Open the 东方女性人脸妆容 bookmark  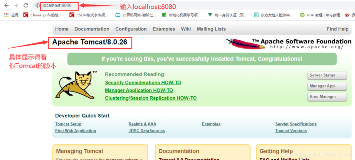click(273, 15)
